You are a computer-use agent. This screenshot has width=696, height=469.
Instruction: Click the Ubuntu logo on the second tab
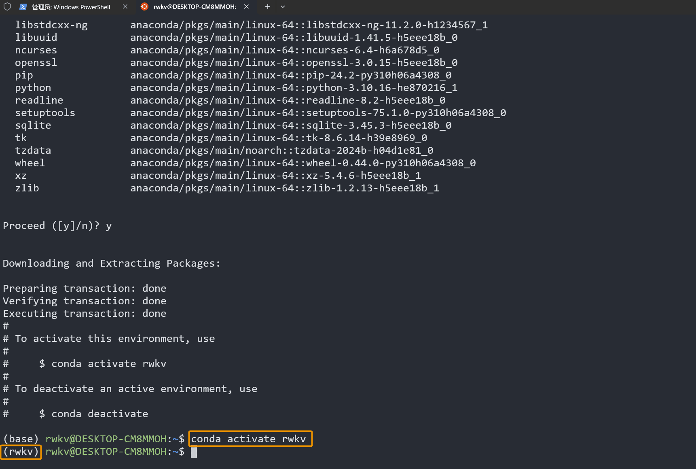[144, 6]
